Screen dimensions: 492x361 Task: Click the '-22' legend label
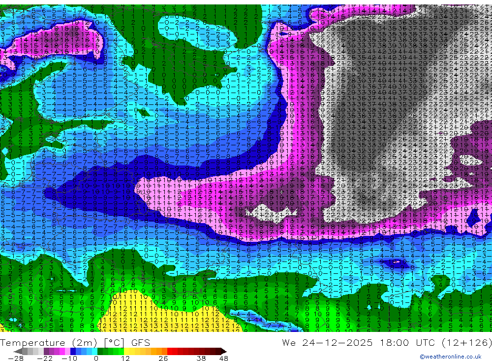[45, 358]
